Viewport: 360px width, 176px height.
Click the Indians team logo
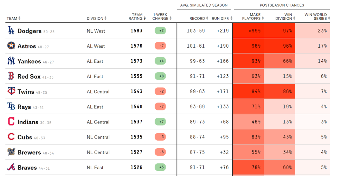(x=11, y=122)
